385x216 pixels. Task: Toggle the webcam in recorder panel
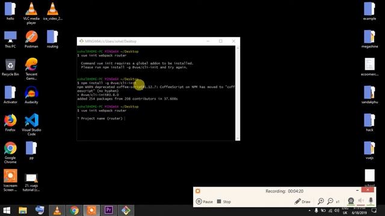point(351,201)
